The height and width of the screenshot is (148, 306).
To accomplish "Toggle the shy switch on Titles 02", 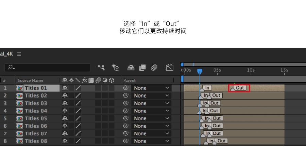I will click(x=65, y=96).
